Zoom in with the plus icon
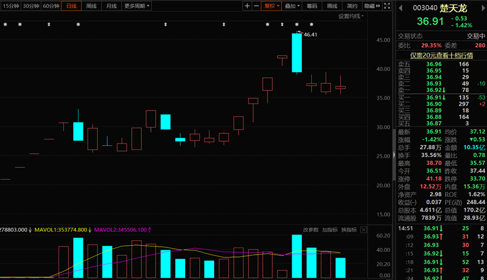Image resolution: width=487 pixels, height=280 pixels. pos(247,6)
